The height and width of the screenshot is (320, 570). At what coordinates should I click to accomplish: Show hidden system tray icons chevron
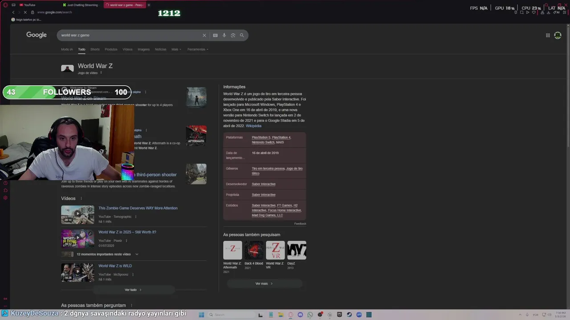[521, 315]
